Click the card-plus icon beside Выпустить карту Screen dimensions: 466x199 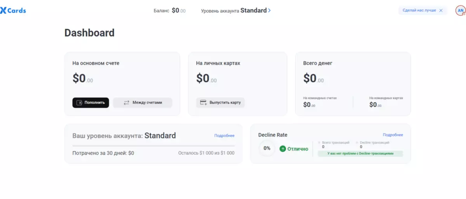pyautogui.click(x=203, y=102)
